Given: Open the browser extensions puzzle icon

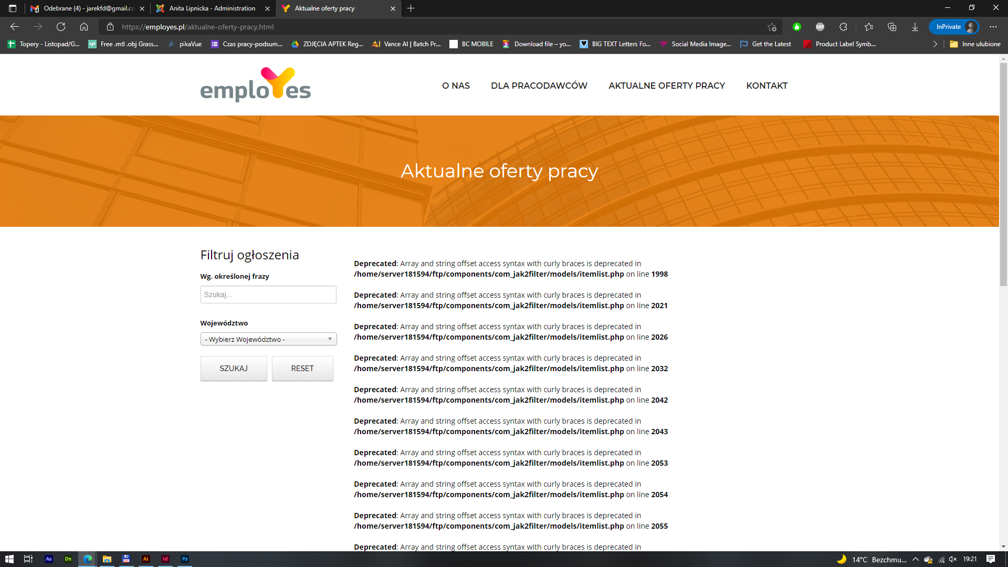Looking at the screenshot, I should tap(843, 27).
